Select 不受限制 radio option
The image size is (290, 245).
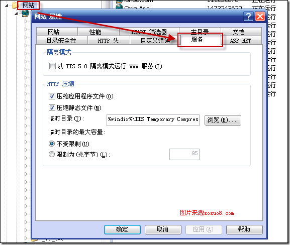52,144
